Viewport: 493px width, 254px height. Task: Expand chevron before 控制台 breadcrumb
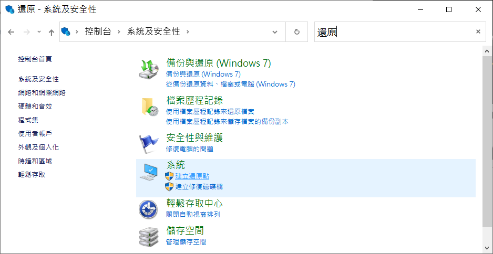pos(77,31)
